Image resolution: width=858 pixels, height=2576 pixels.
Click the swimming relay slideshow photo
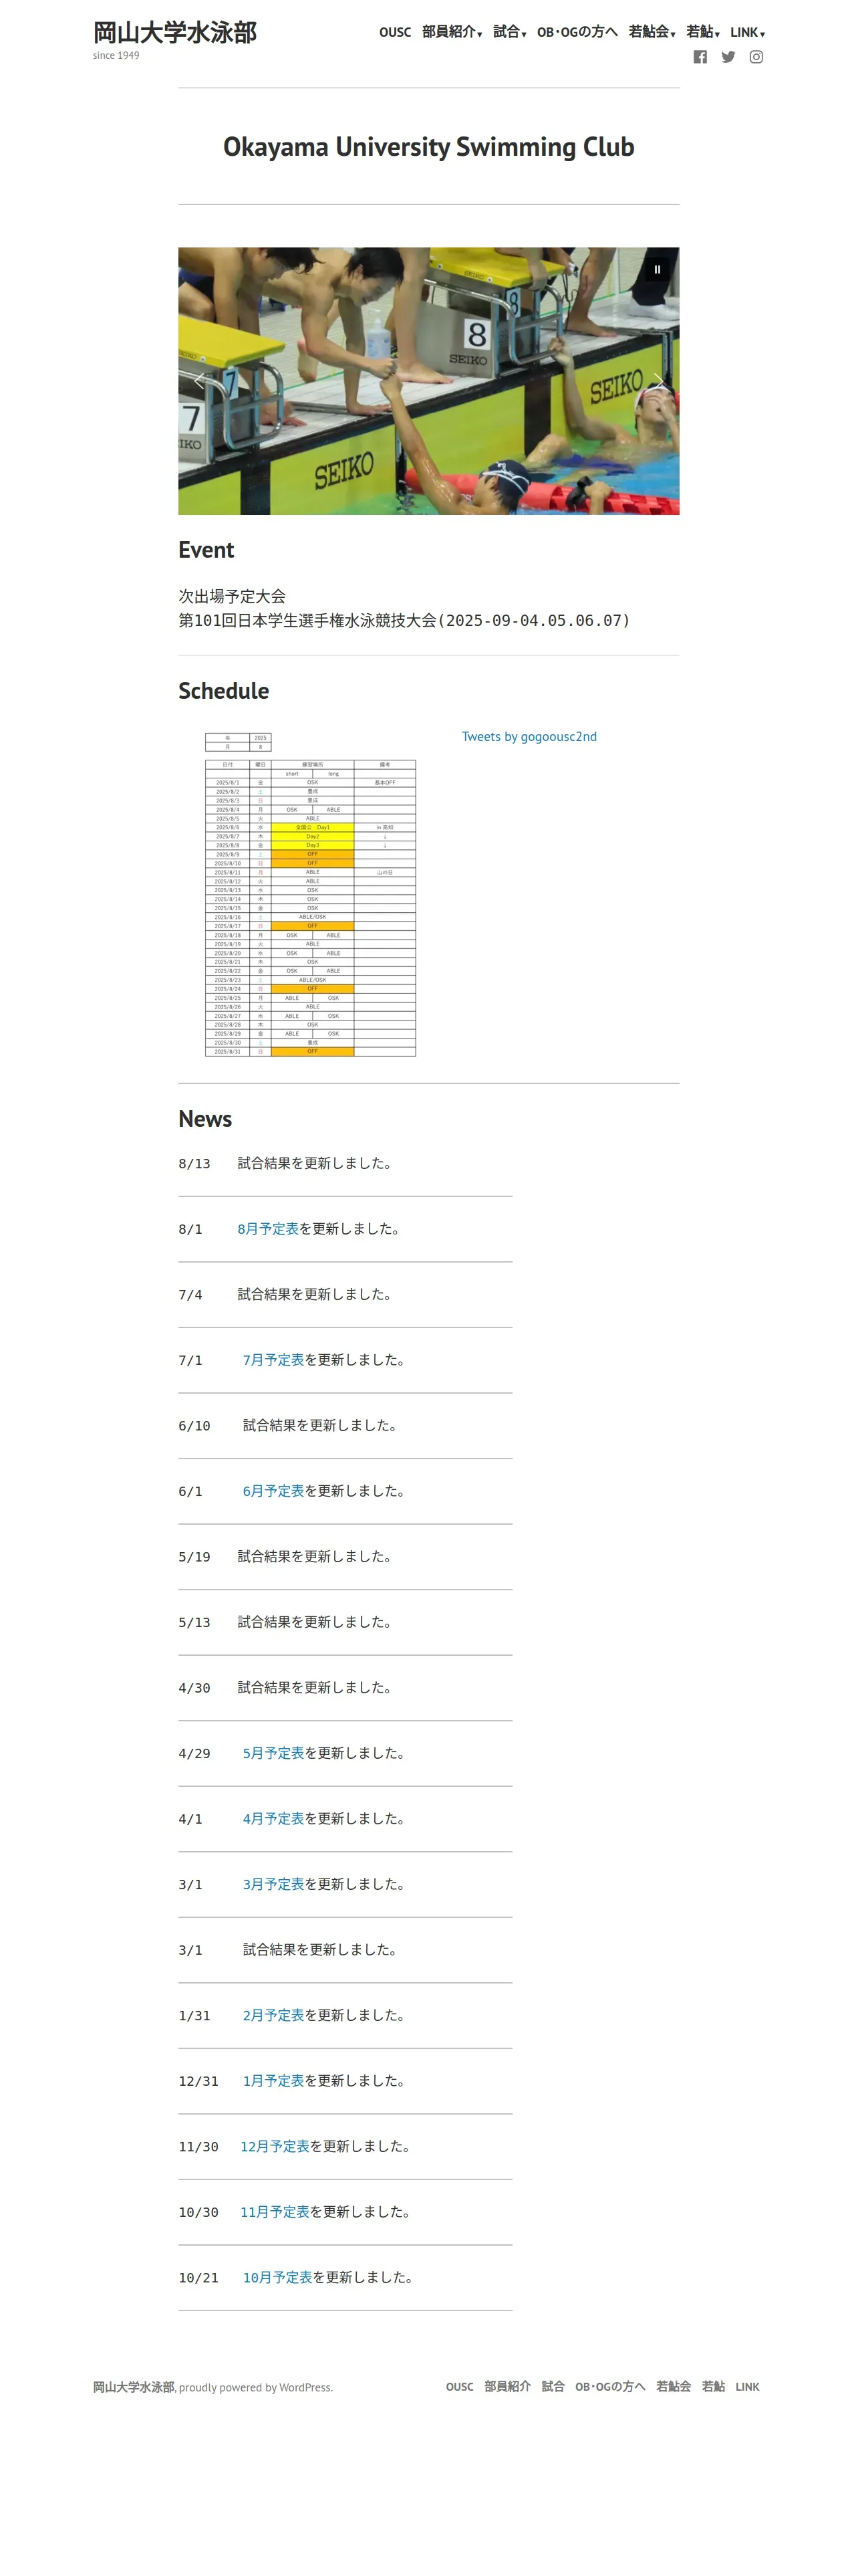(428, 381)
